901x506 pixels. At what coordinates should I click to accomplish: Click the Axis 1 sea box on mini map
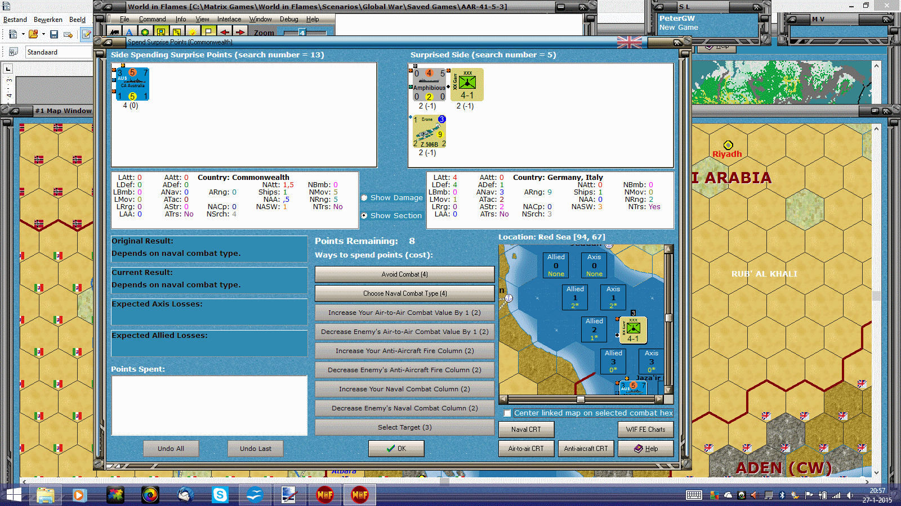pyautogui.click(x=613, y=297)
